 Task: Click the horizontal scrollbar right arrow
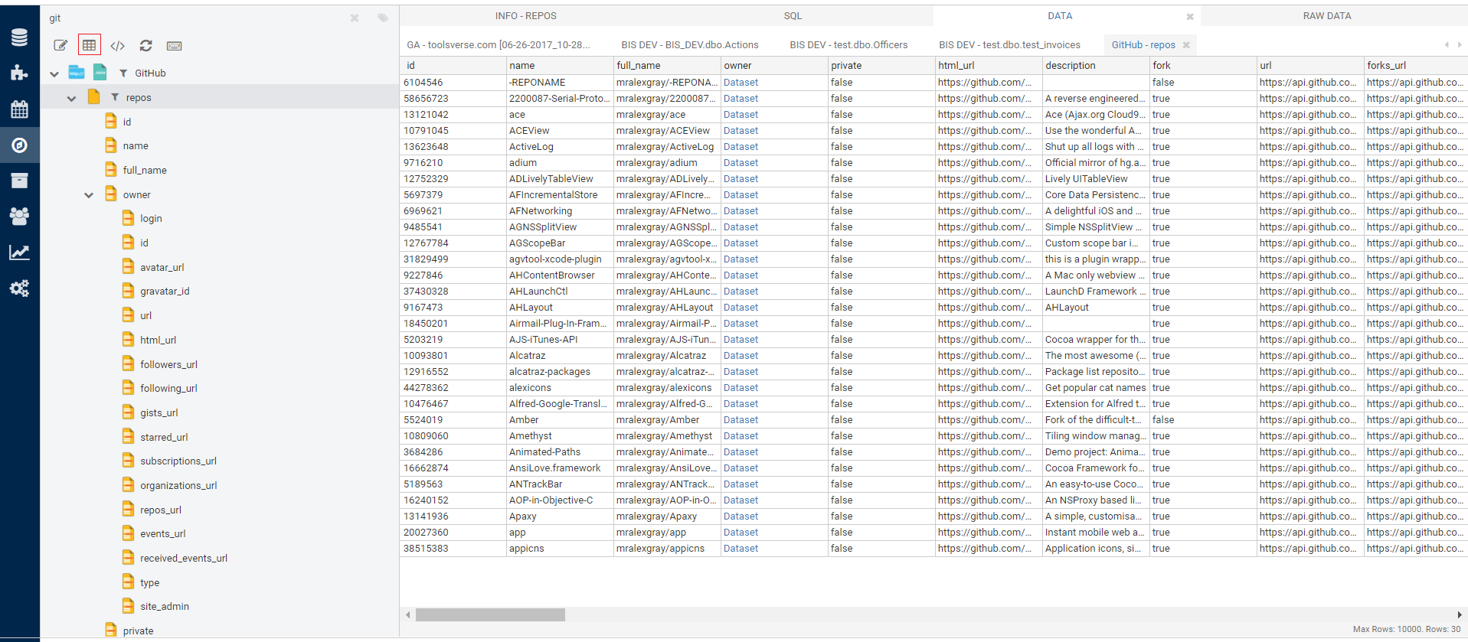click(x=1460, y=614)
